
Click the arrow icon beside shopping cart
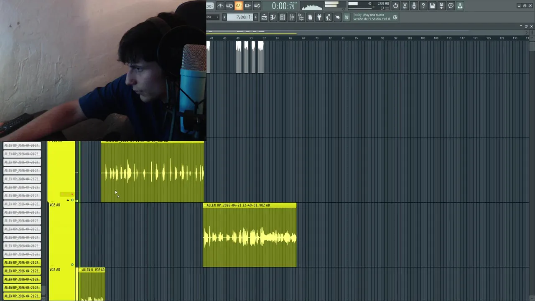[x=337, y=17]
